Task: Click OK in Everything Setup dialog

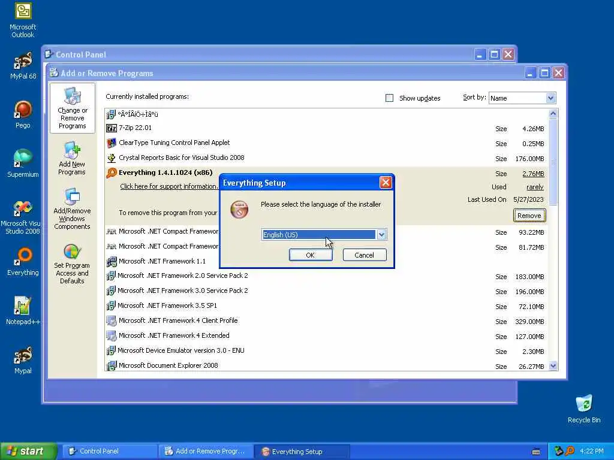Action: (x=311, y=255)
